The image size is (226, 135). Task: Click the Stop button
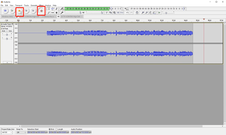[19, 11]
